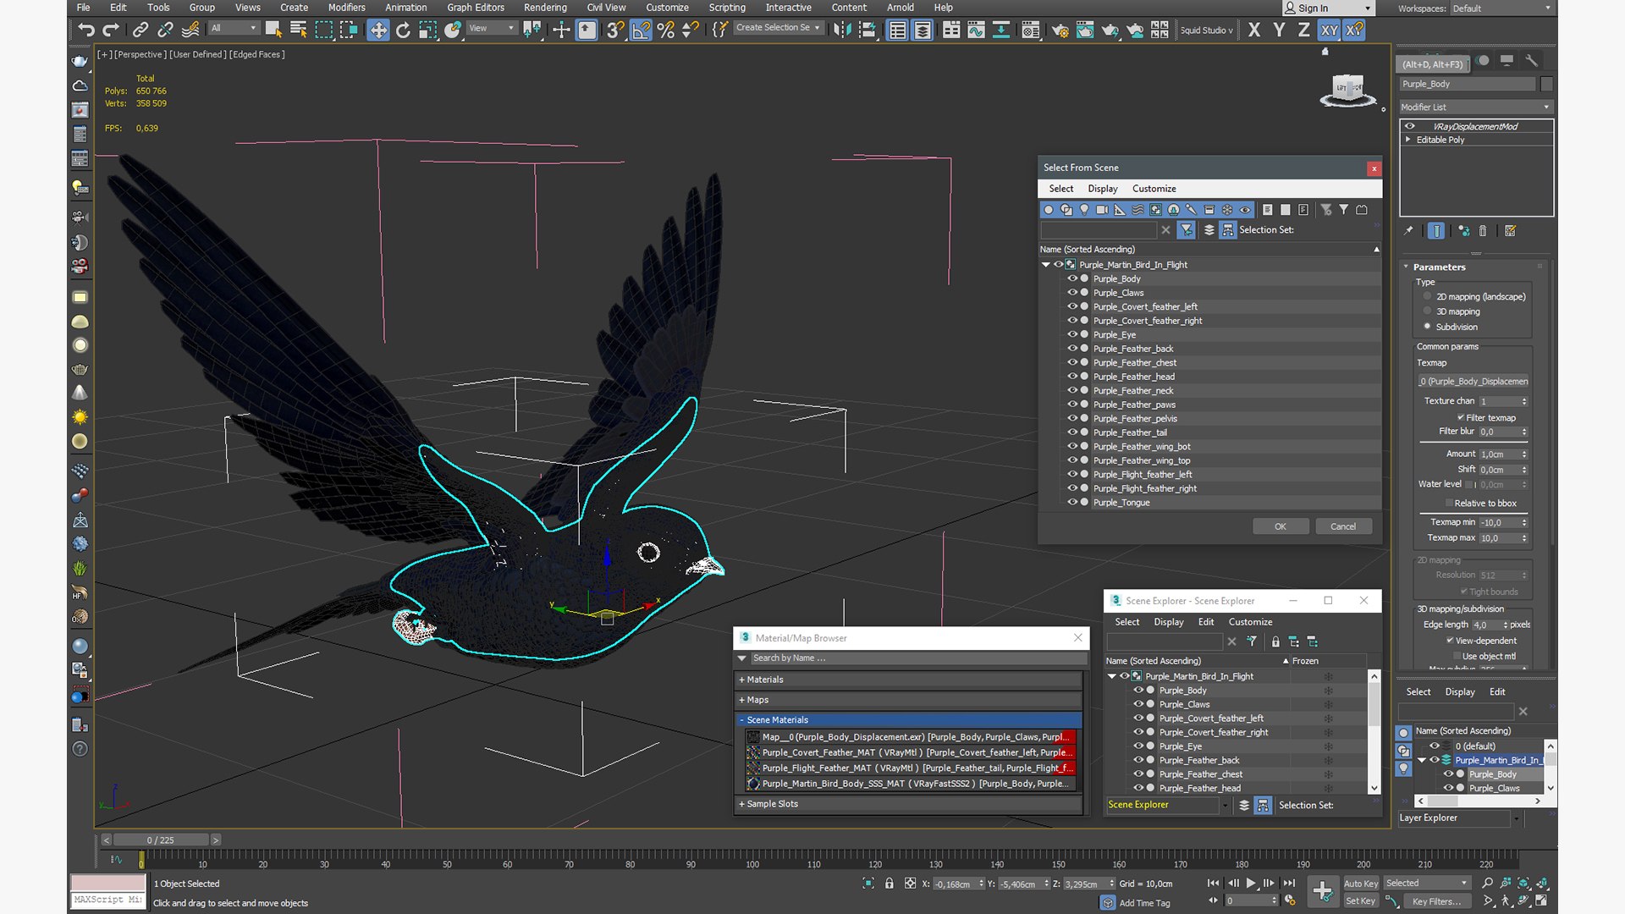The width and height of the screenshot is (1625, 914).
Task: Click the ViewCube in the viewport
Action: pyautogui.click(x=1347, y=90)
